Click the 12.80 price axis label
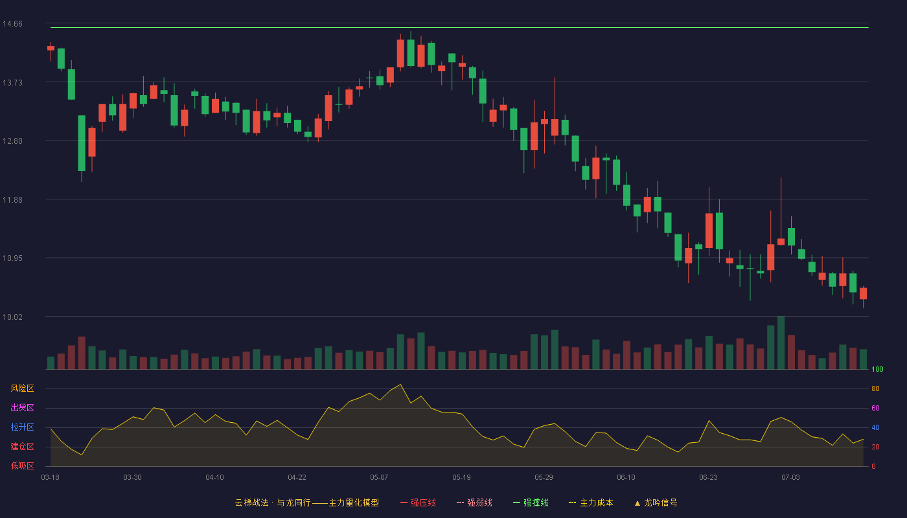The image size is (907, 518). [12, 141]
